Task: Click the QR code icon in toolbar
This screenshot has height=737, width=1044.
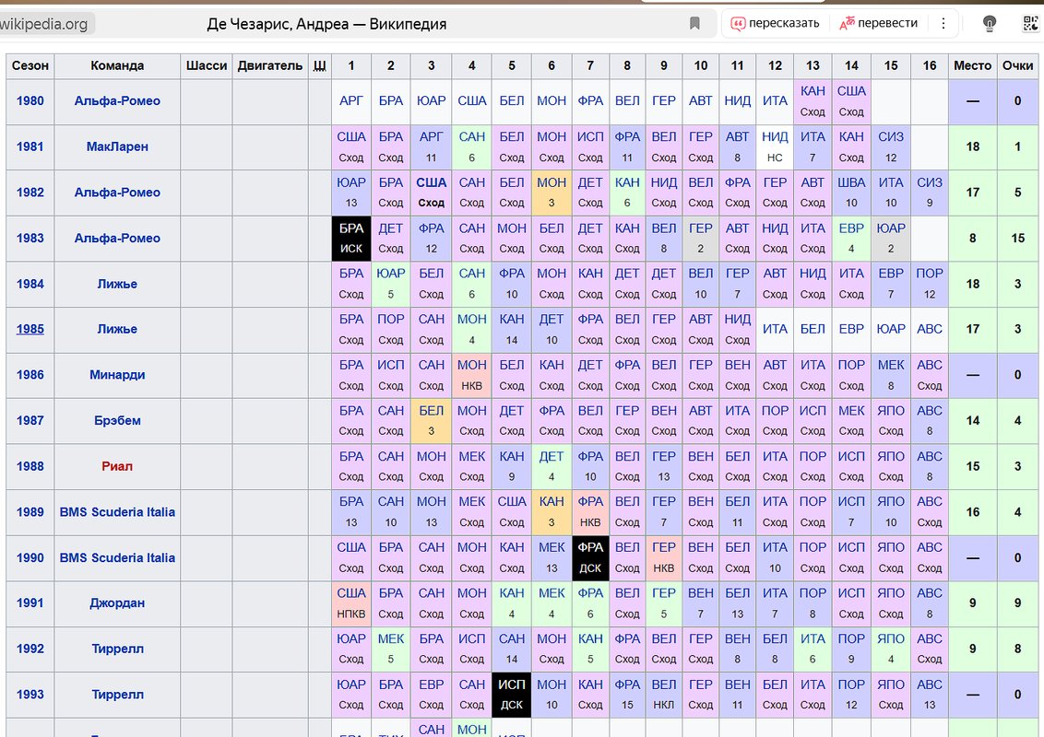Action: [1030, 24]
